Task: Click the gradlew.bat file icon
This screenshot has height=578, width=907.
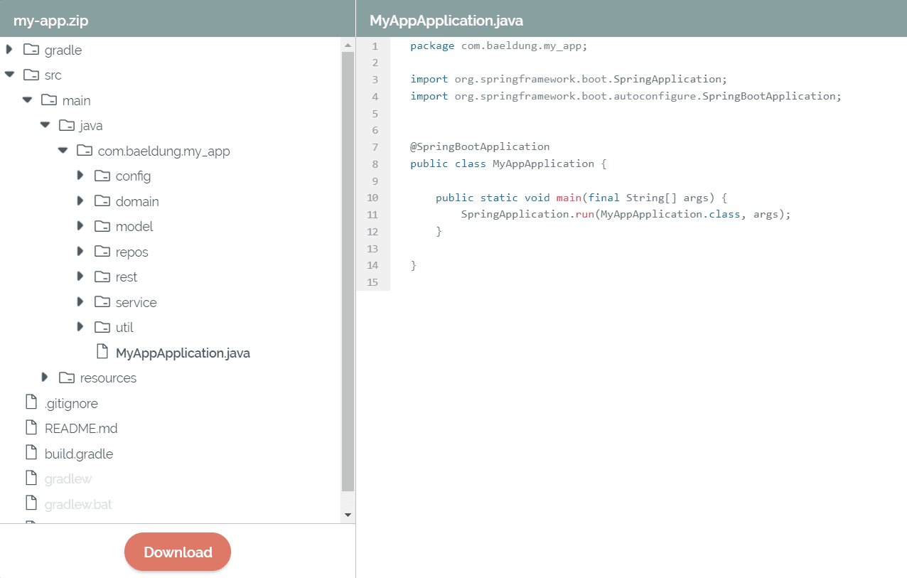Action: [x=31, y=503]
